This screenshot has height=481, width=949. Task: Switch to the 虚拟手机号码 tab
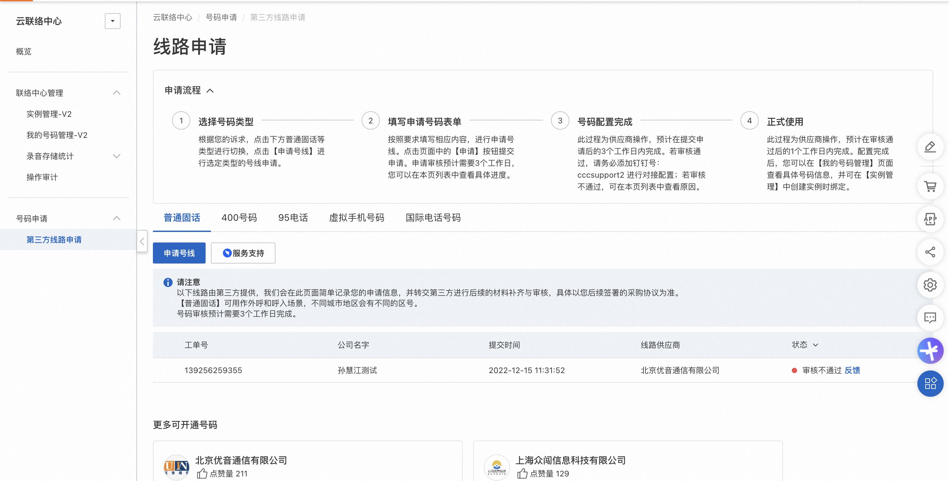(356, 218)
